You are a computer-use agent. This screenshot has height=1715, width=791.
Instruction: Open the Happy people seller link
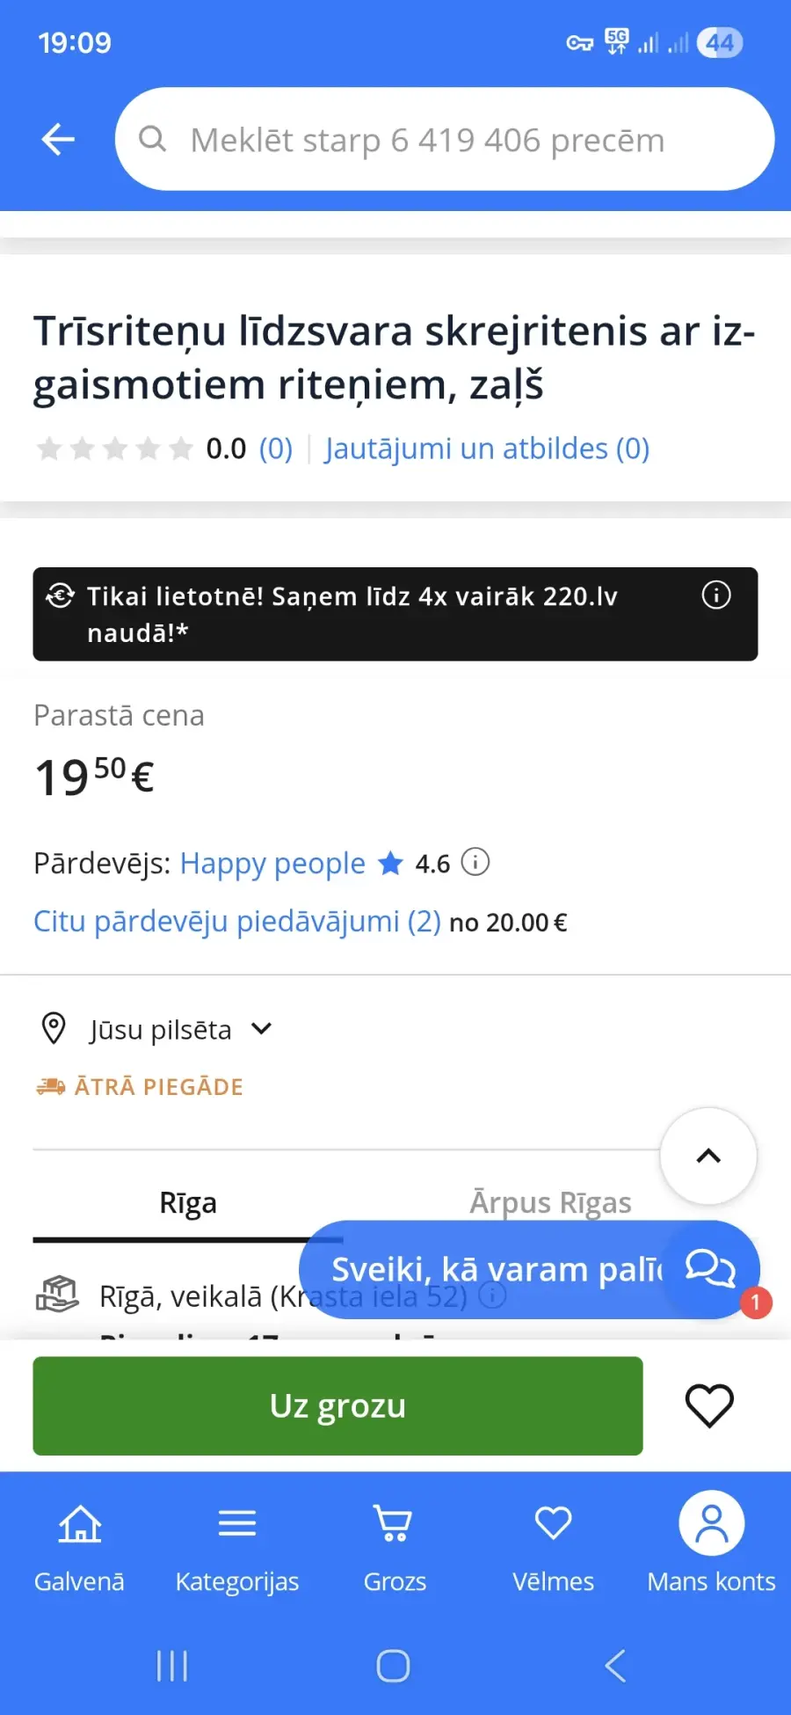(x=272, y=864)
